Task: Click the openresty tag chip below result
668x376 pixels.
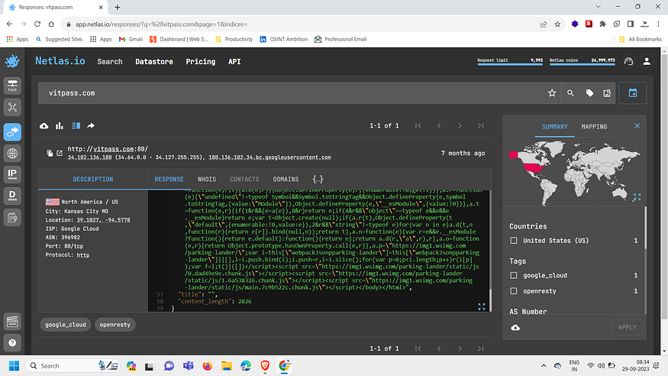Action: 115,325
